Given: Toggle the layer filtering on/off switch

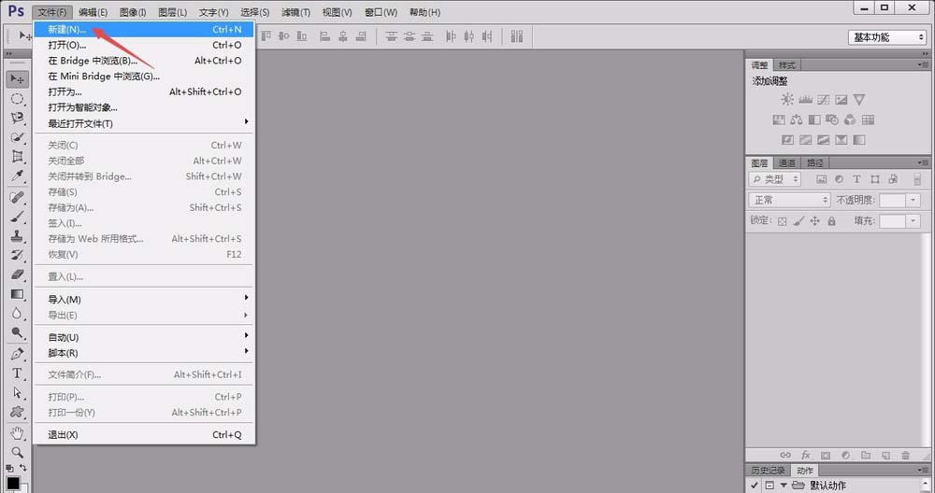Looking at the screenshot, I should coord(917,179).
